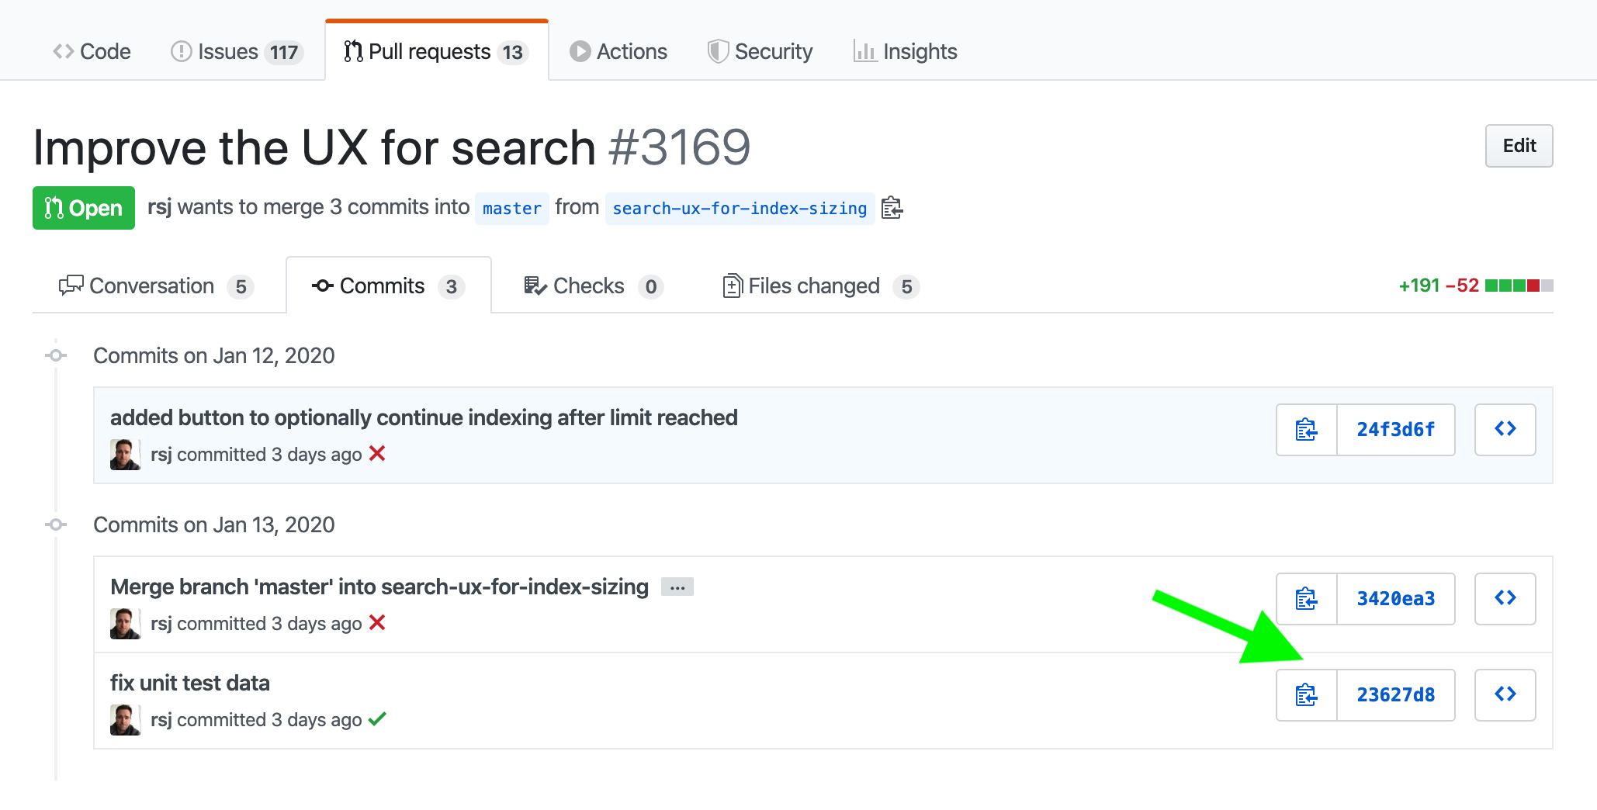Switch to the Checks tab
Image resolution: width=1597 pixels, height=810 pixels.
(x=593, y=286)
